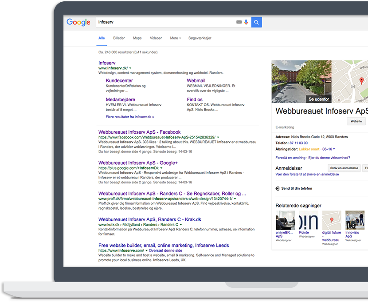Click Foreslå en ændring link
This screenshot has height=302, width=368.
290,158
